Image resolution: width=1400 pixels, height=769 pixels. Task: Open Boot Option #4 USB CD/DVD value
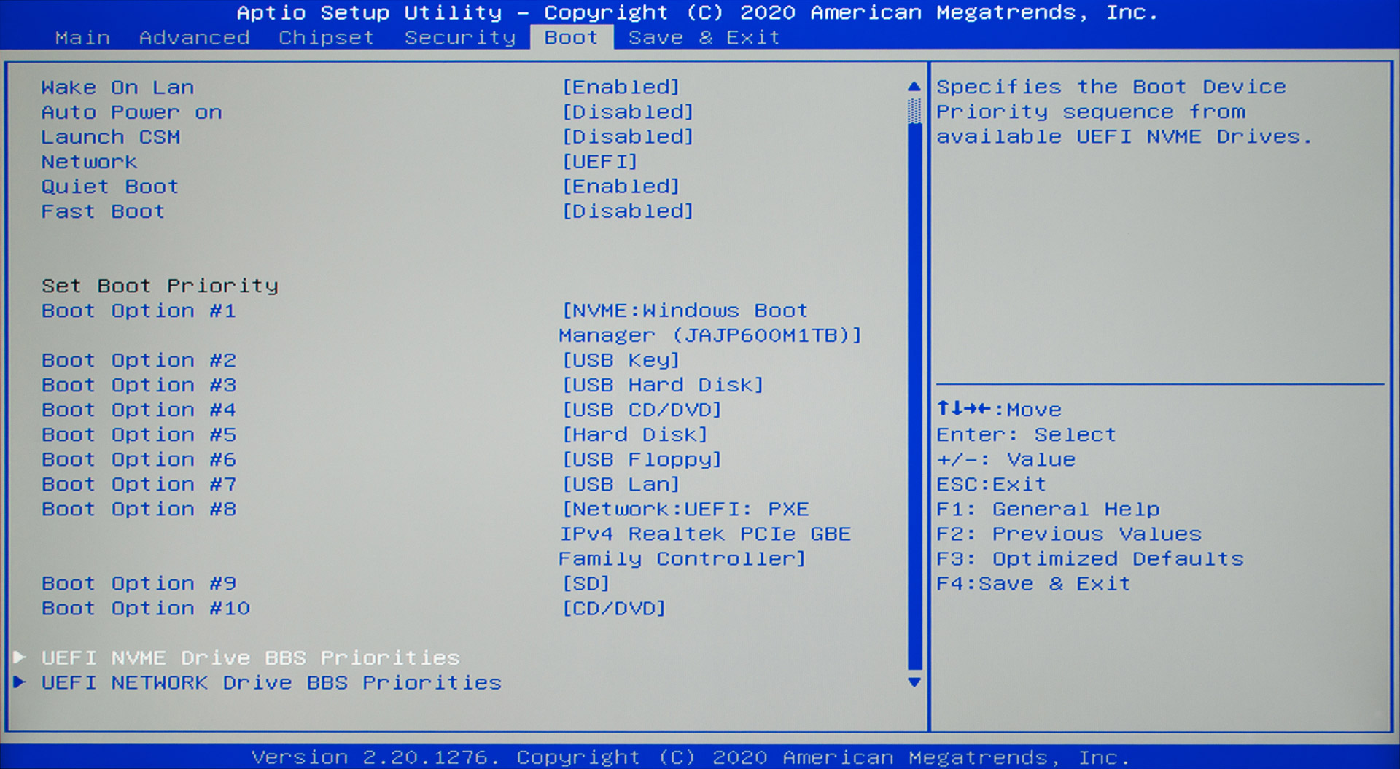[642, 410]
